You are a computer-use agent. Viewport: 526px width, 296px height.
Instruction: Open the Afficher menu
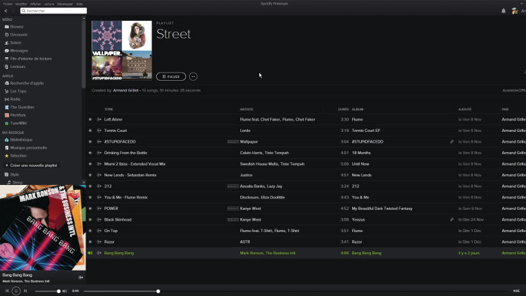[36, 3]
